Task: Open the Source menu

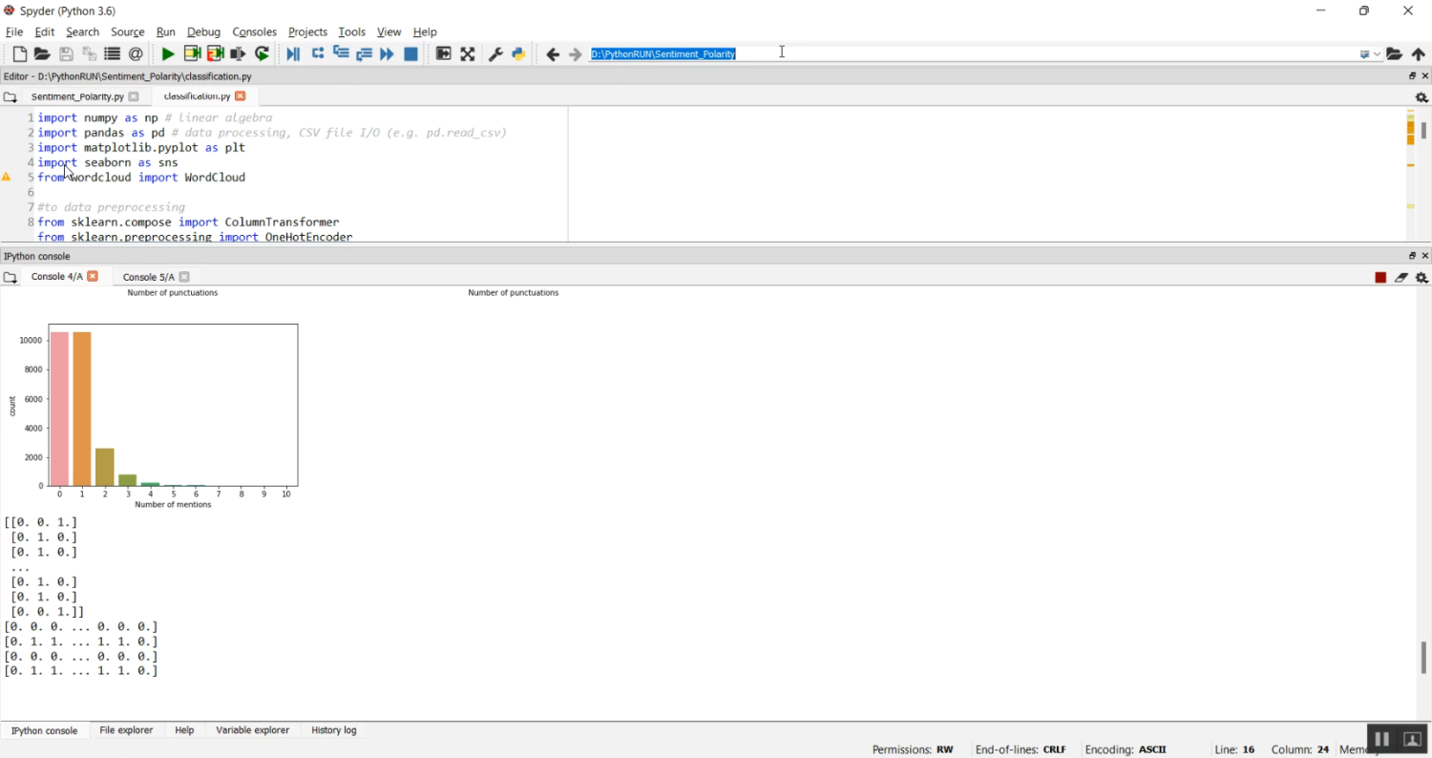Action: pos(128,32)
